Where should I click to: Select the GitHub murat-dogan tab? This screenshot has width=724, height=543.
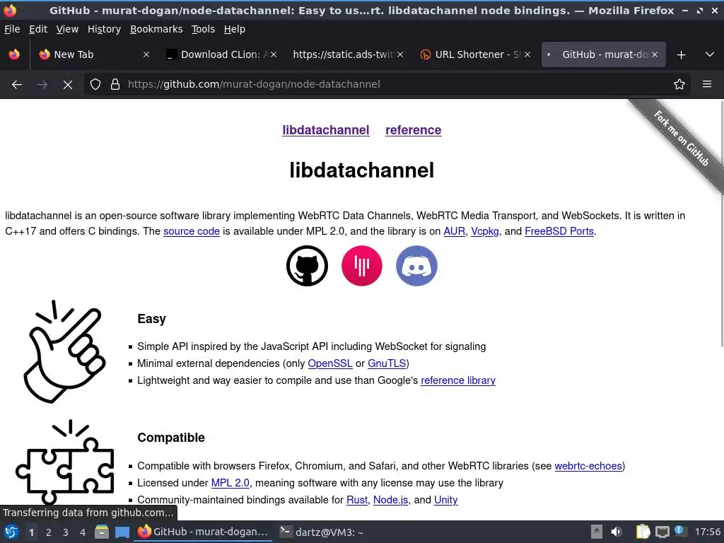coord(604,54)
